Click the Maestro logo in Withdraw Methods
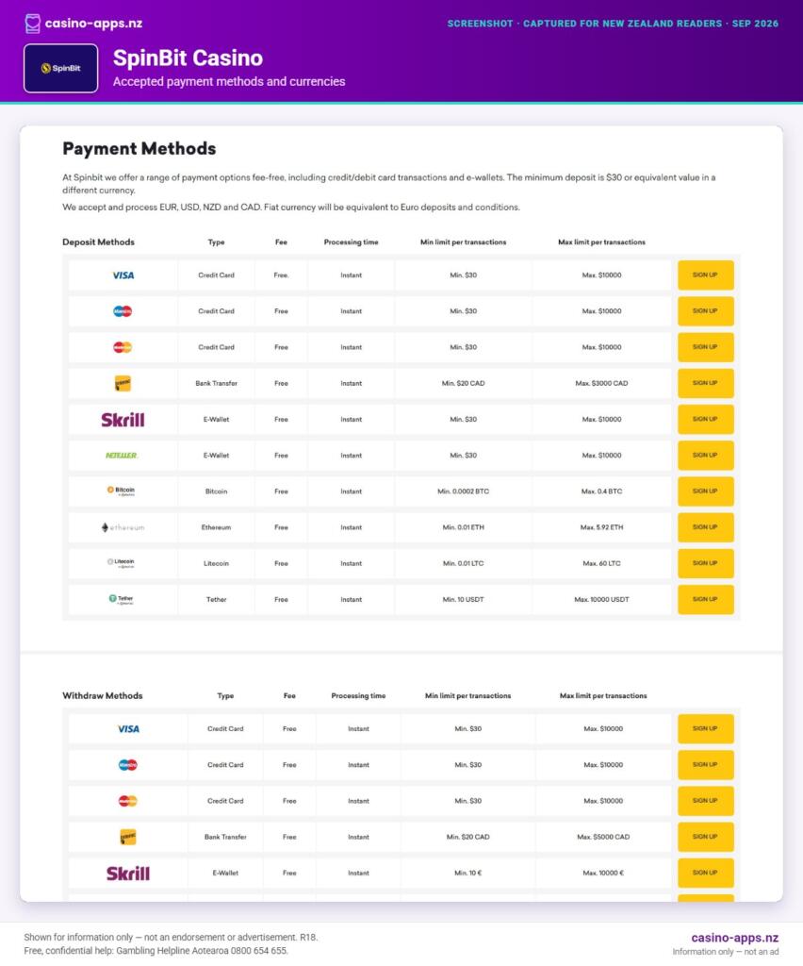 coord(128,764)
